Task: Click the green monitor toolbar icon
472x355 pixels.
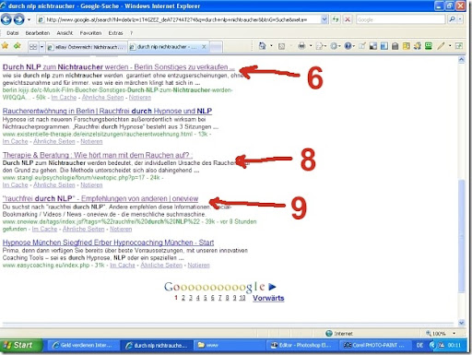Action: click(429, 46)
